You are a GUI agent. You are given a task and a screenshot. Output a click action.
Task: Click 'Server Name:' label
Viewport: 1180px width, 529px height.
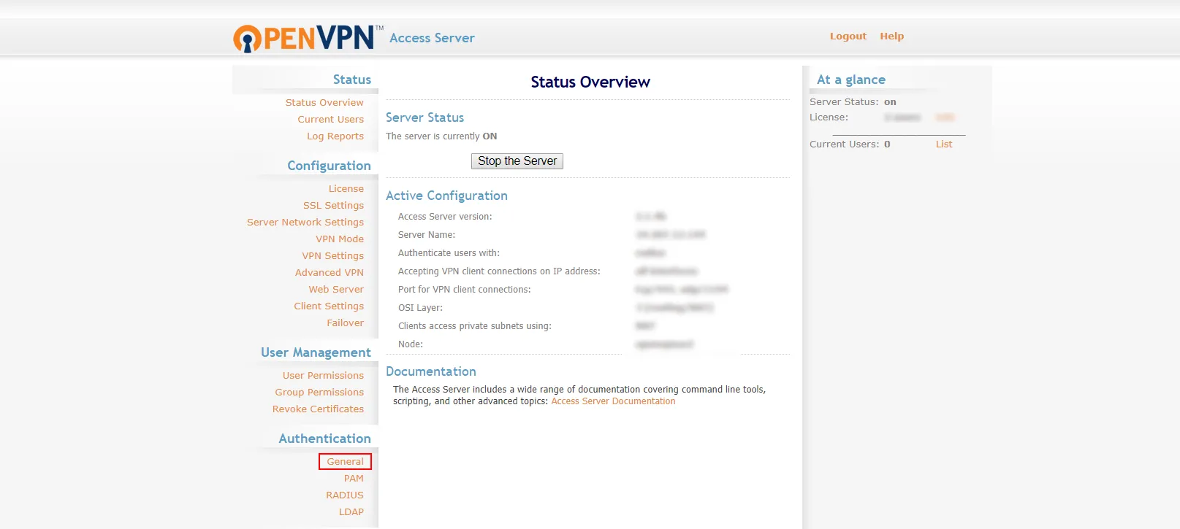tap(427, 235)
